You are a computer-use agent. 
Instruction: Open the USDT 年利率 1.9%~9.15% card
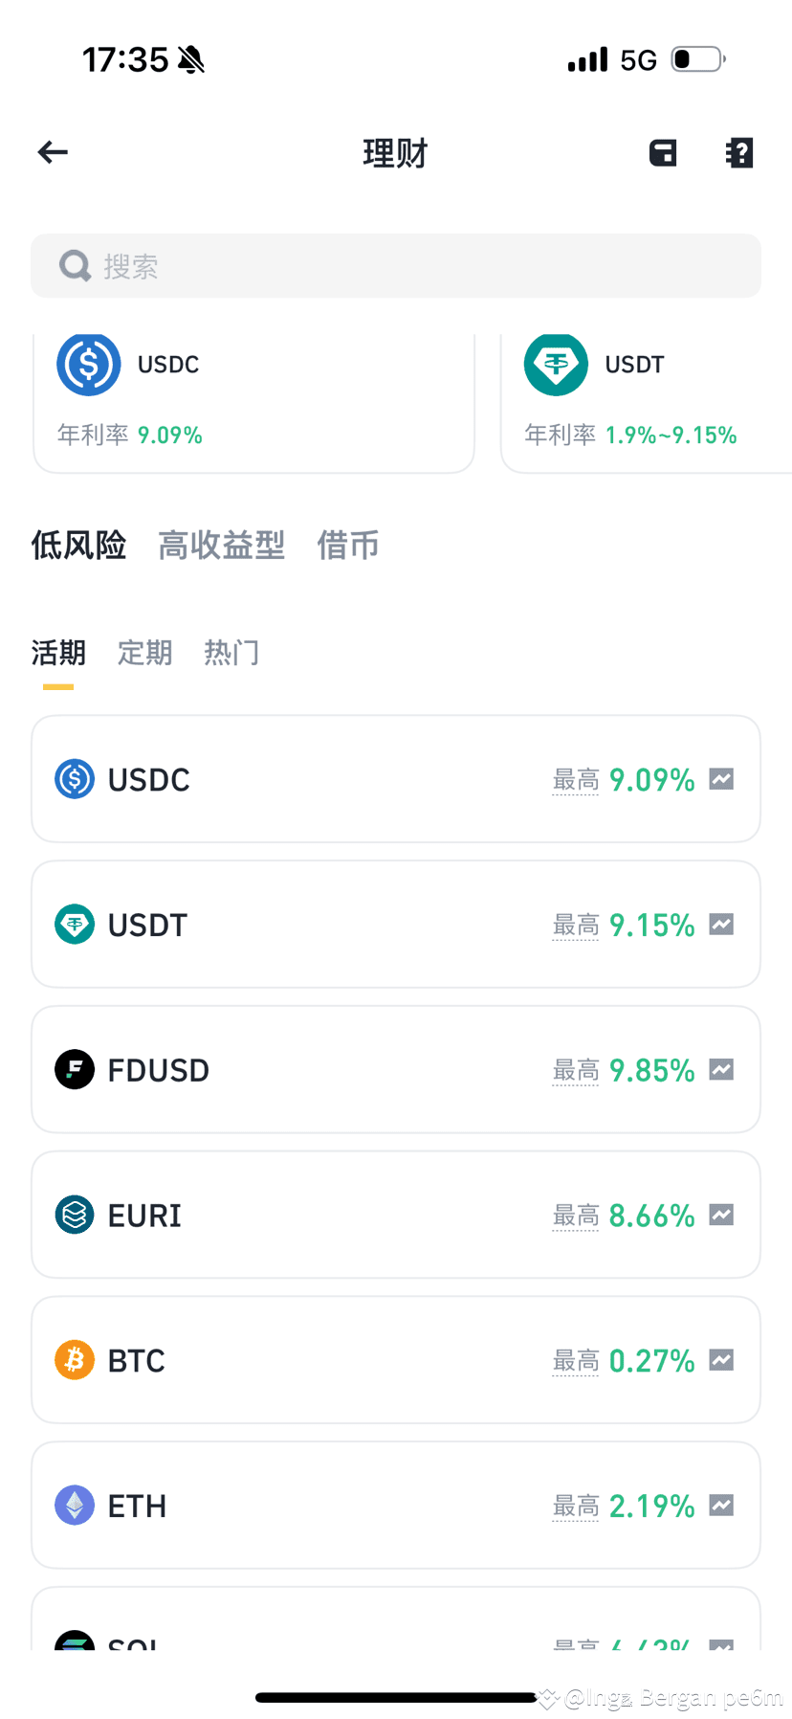(x=647, y=403)
